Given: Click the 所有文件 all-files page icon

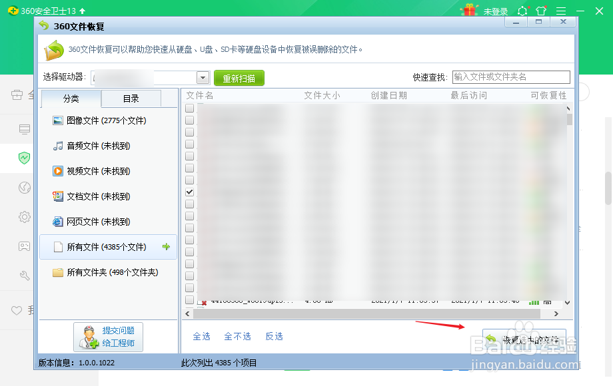Looking at the screenshot, I should (x=59, y=247).
